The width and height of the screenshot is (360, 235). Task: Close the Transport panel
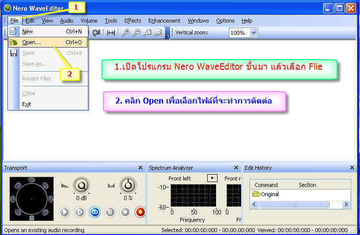(x=140, y=168)
